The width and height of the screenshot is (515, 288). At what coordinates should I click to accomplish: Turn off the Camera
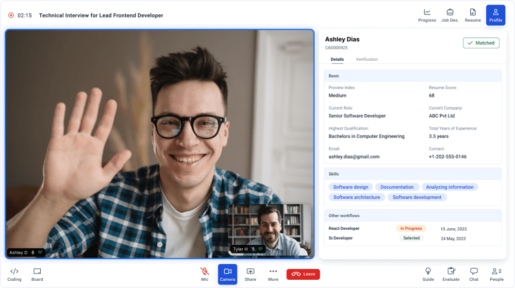coord(227,274)
